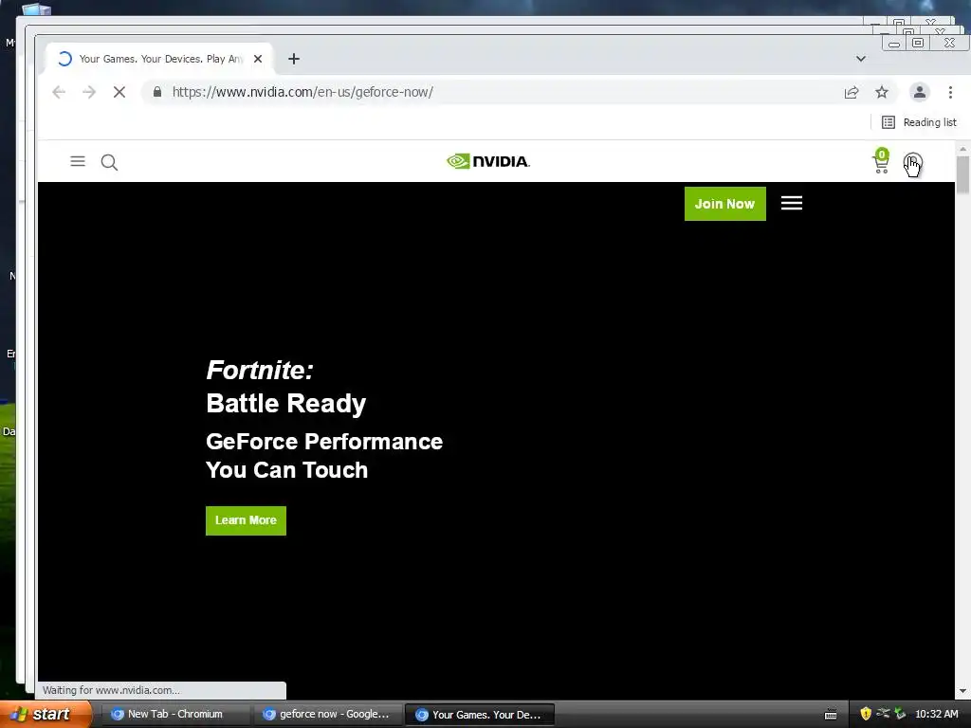This screenshot has width=971, height=728.
Task: Click the on-screen keyboard tray icon
Action: tap(831, 715)
